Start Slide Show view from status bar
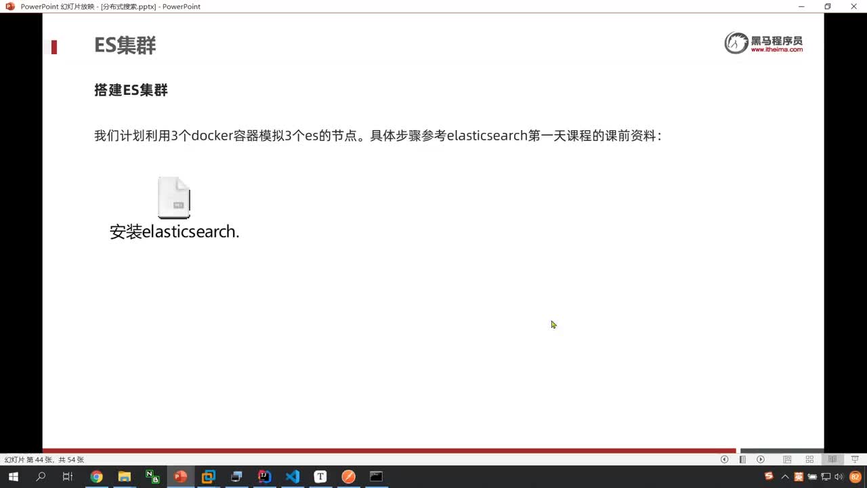 pos(855,460)
